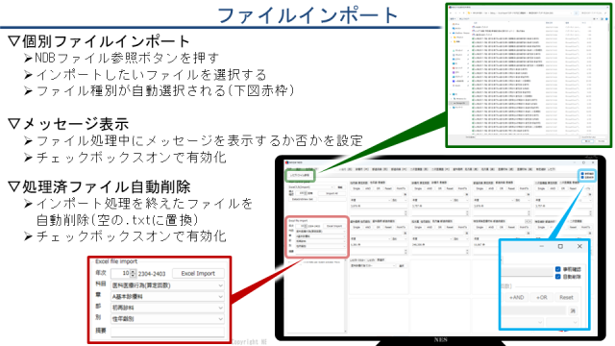Toggle 事前確認 checkbox in the enlarged blue callout
615x346 pixels.
558,269
